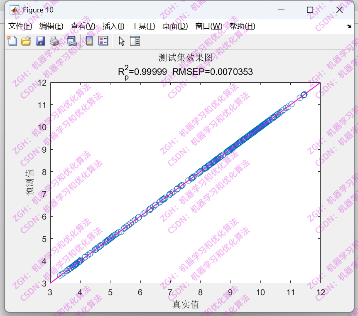
Task: Click the dock figure arrow icon
Action: tap(349, 26)
